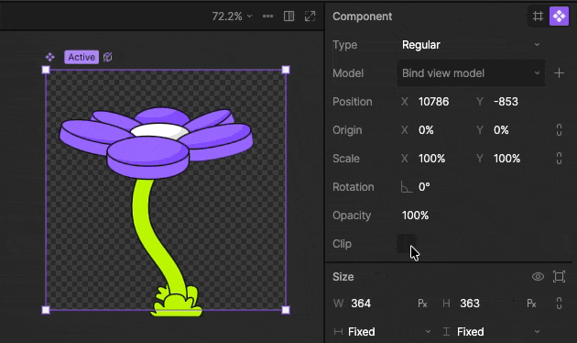Edit Opacity value 100%

click(x=415, y=216)
